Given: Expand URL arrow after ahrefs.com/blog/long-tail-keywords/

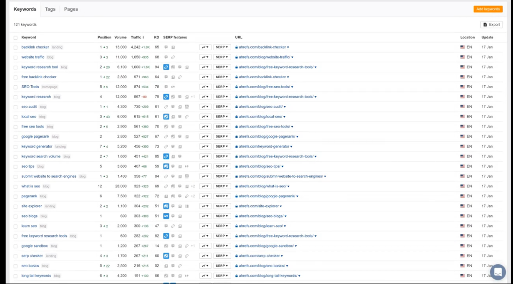Looking at the screenshot, I should click(x=299, y=276).
